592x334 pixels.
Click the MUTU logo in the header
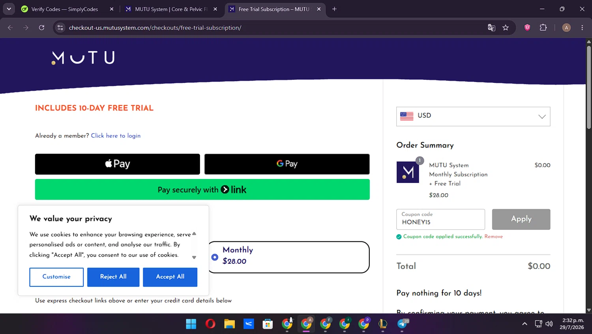tap(83, 58)
